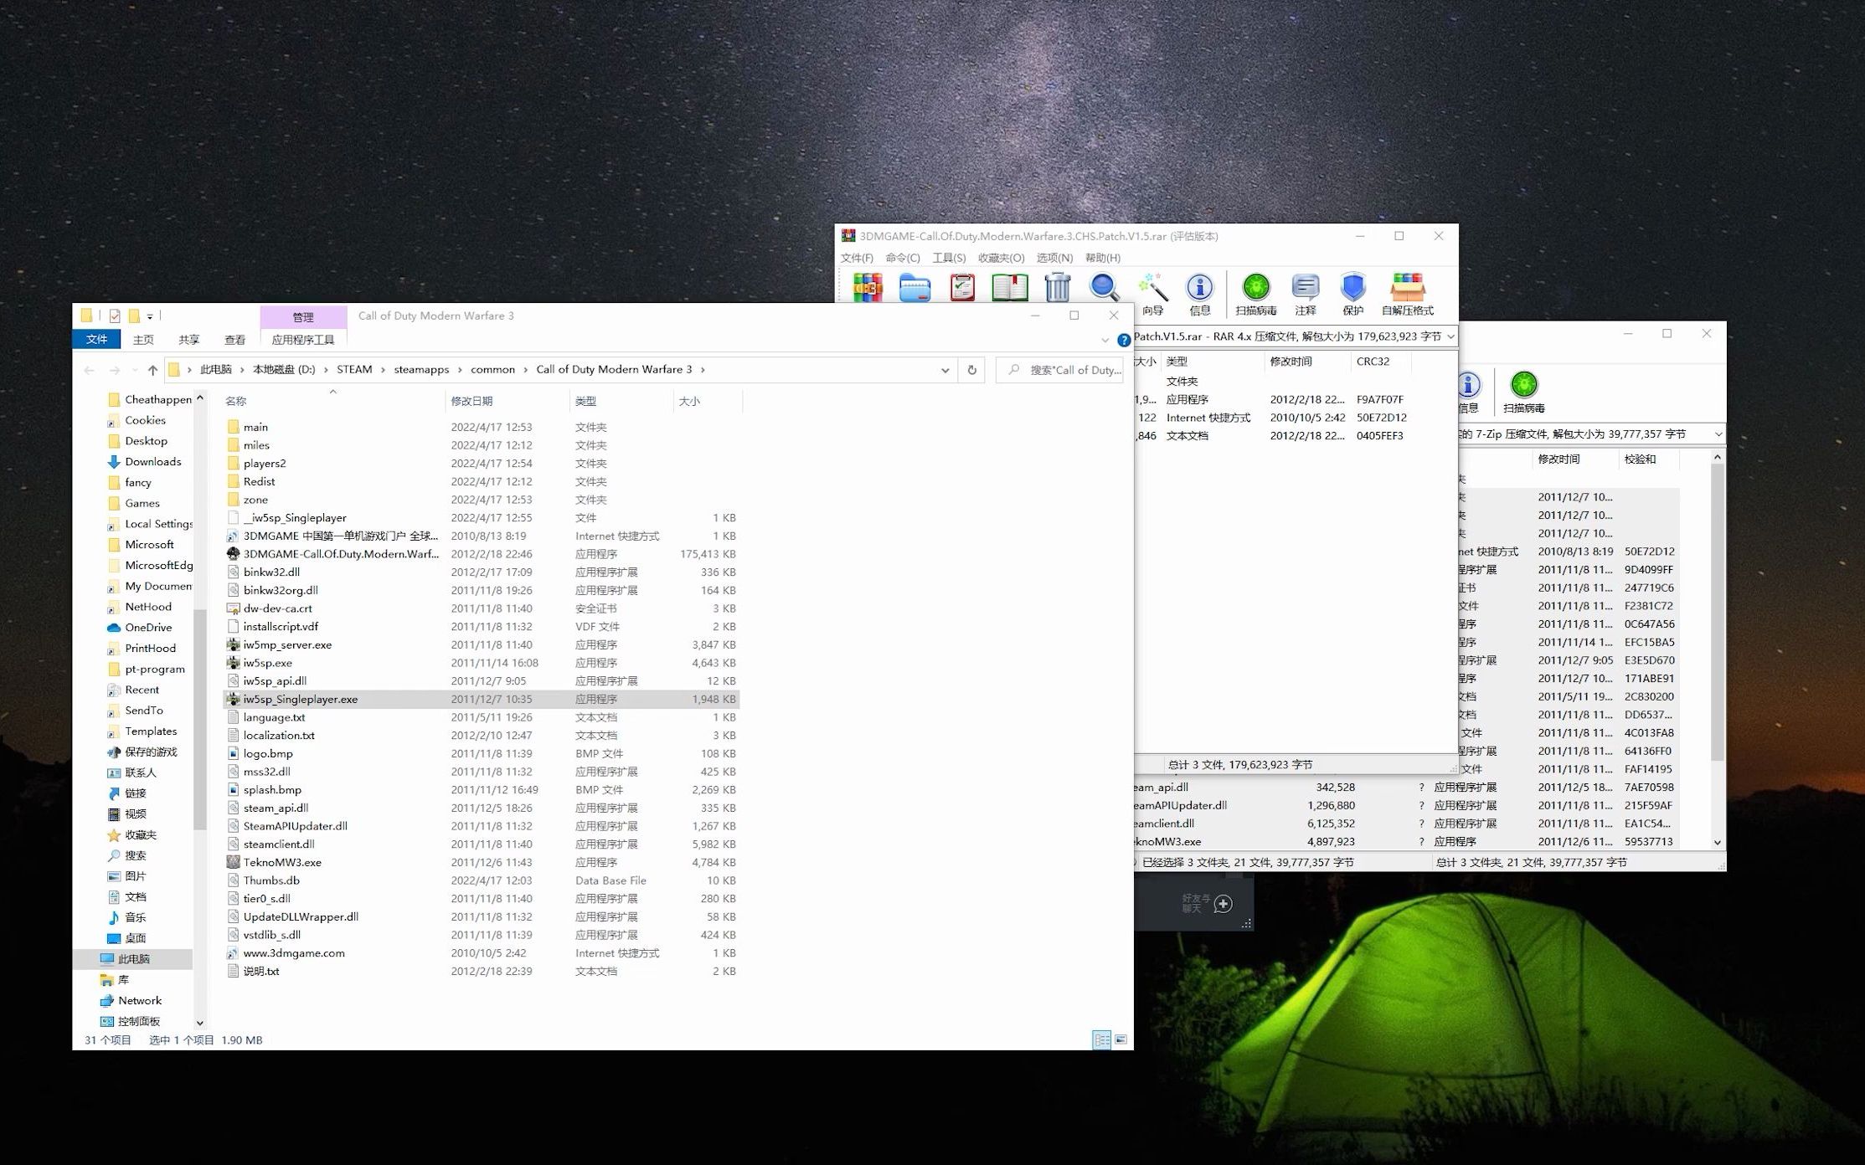Expand the Explorer ribbon with the chevron
Image resolution: width=1865 pixels, height=1165 pixels.
[1105, 340]
